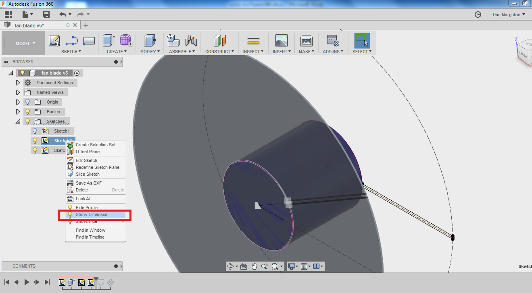Select the Look At navigation icon

[x=244, y=266]
